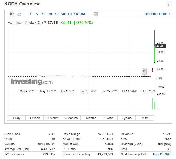
Task: Choose the 1 Month range tab
Action: coord(53,118)
